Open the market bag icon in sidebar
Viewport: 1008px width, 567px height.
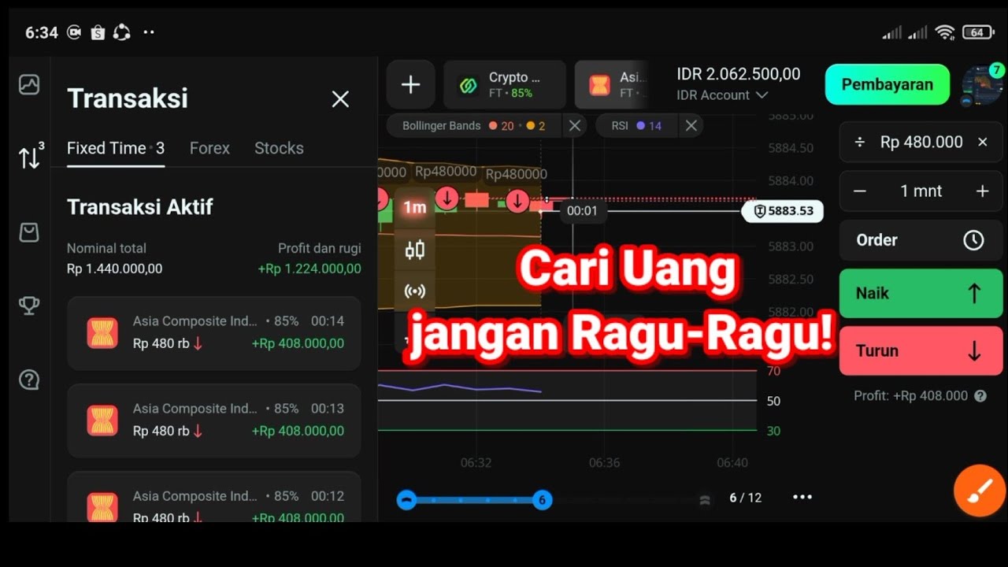(x=29, y=232)
